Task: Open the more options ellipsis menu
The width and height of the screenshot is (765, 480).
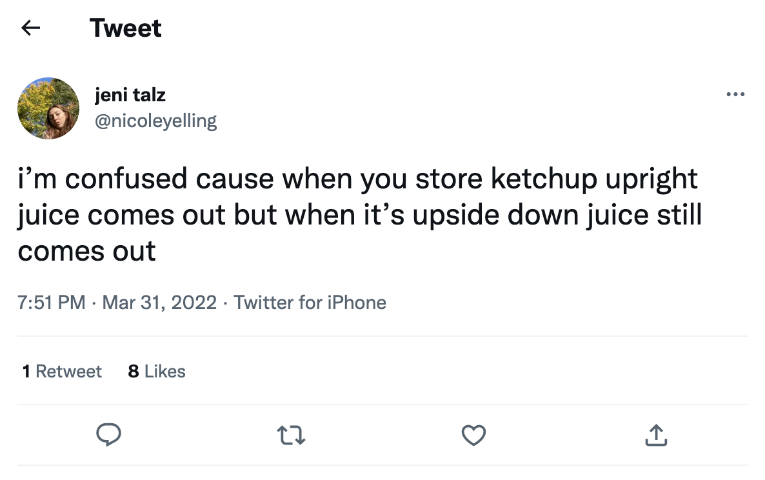Action: point(735,95)
